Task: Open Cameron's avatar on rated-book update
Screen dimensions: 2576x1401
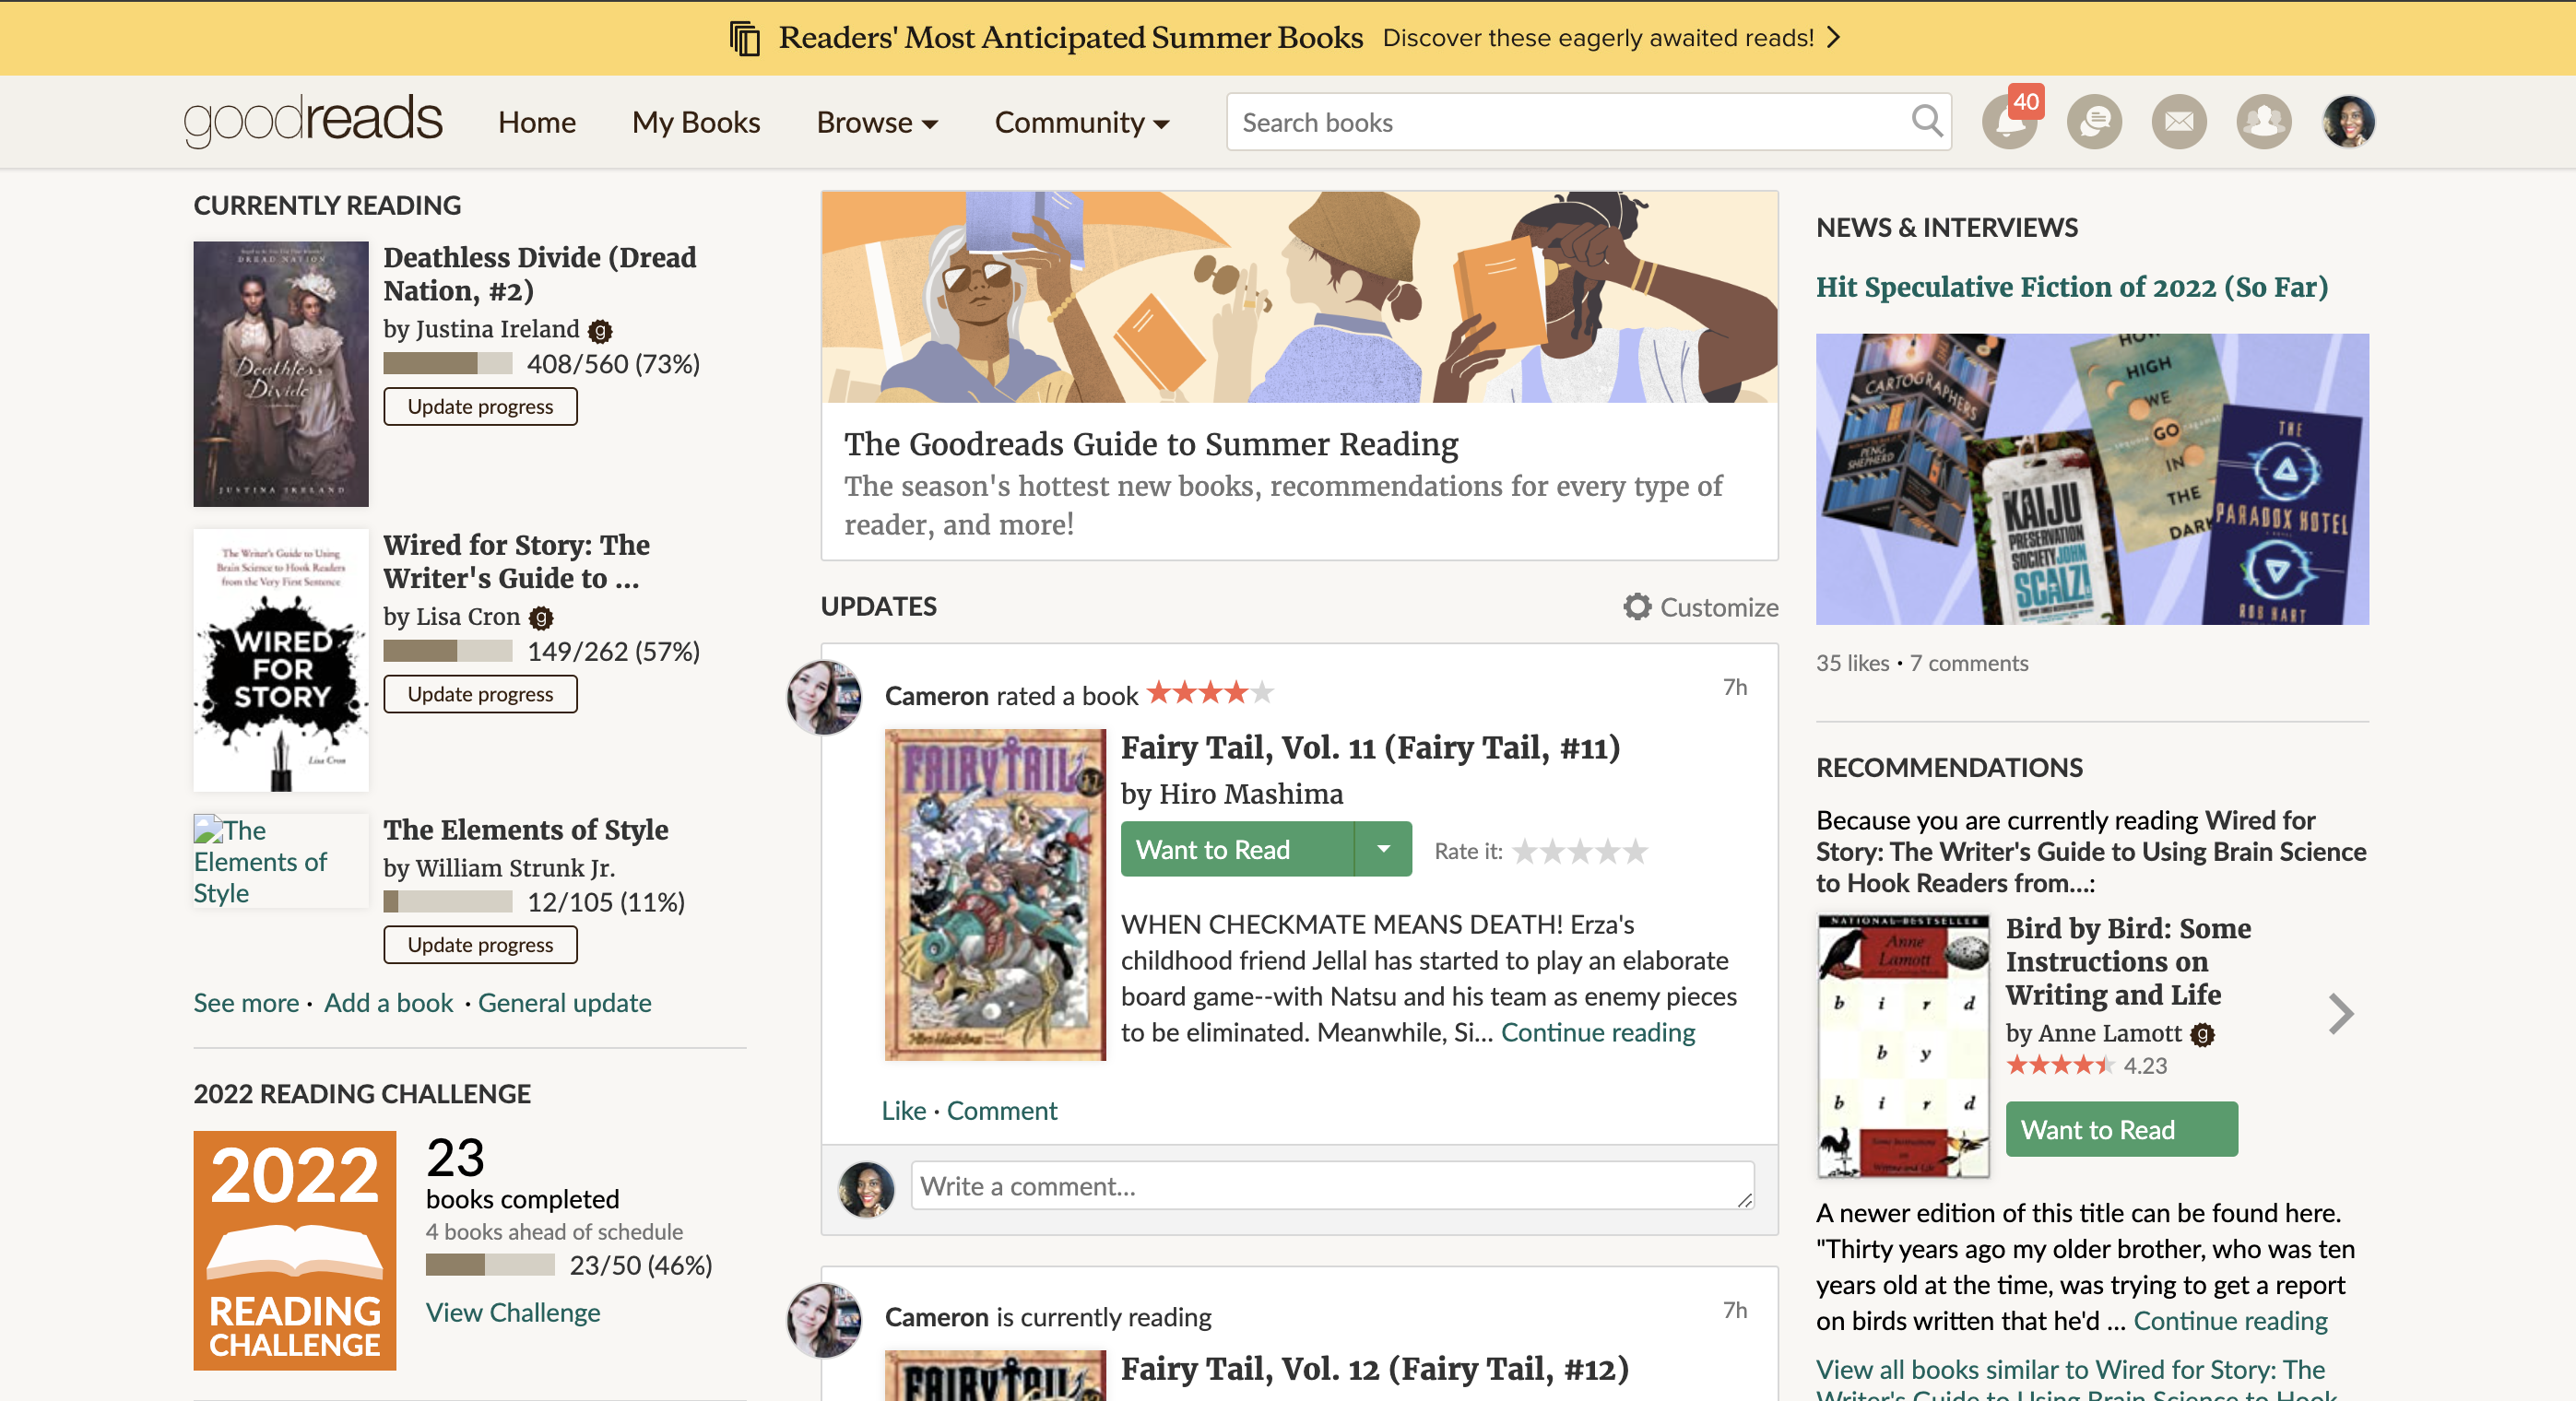Action: [x=824, y=697]
